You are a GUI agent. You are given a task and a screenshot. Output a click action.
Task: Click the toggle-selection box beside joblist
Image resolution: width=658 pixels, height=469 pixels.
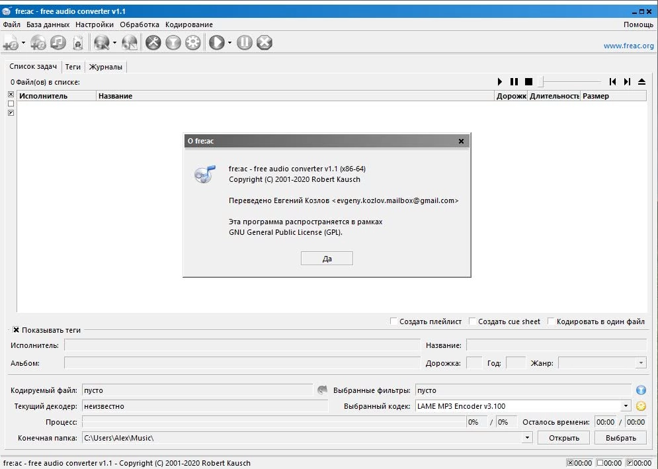(x=11, y=113)
